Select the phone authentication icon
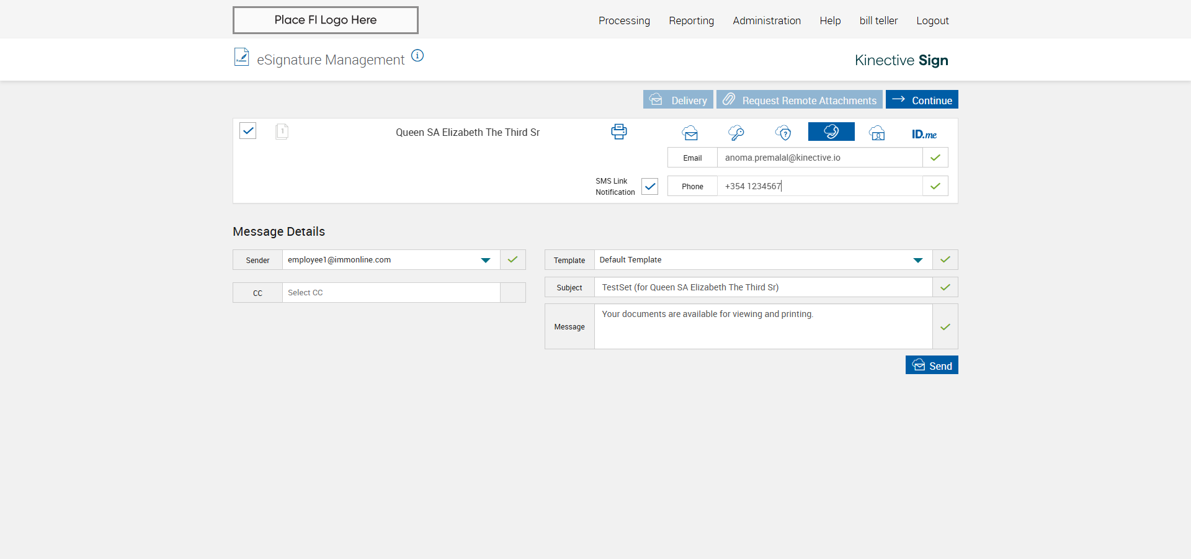The height and width of the screenshot is (559, 1191). click(x=831, y=132)
